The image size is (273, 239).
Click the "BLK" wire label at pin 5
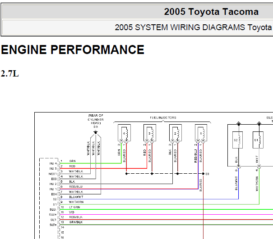click(x=72, y=181)
